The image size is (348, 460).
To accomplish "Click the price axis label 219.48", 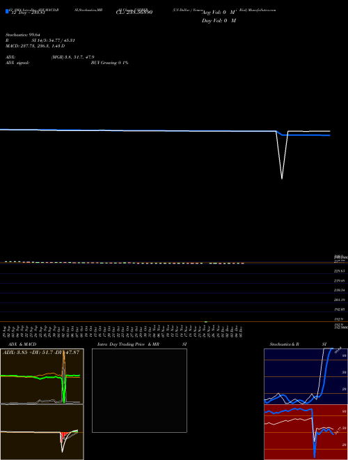I will [x=340, y=281].
